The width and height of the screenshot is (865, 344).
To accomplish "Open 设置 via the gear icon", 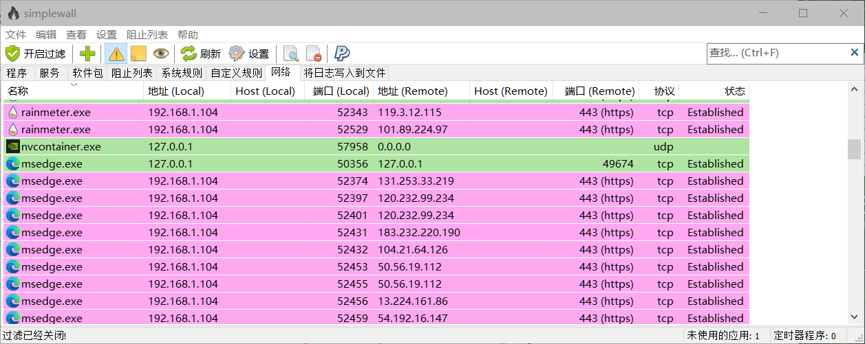I will [248, 54].
